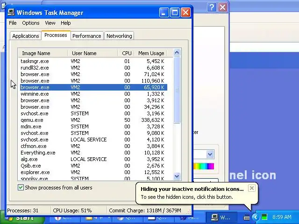
Task: Sort by the Mem Usage column header
Action: [150, 53]
